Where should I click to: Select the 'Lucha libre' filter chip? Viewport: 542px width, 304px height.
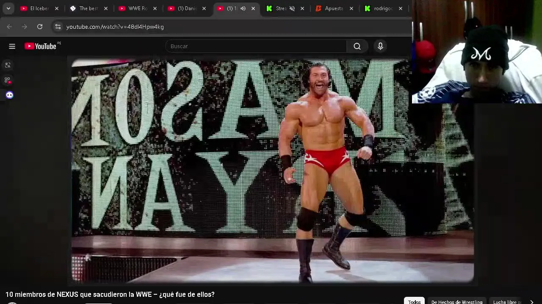(507, 301)
